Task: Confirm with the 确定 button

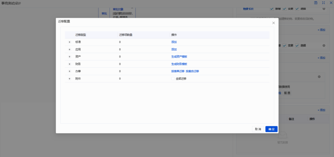Action: pyautogui.click(x=271, y=129)
